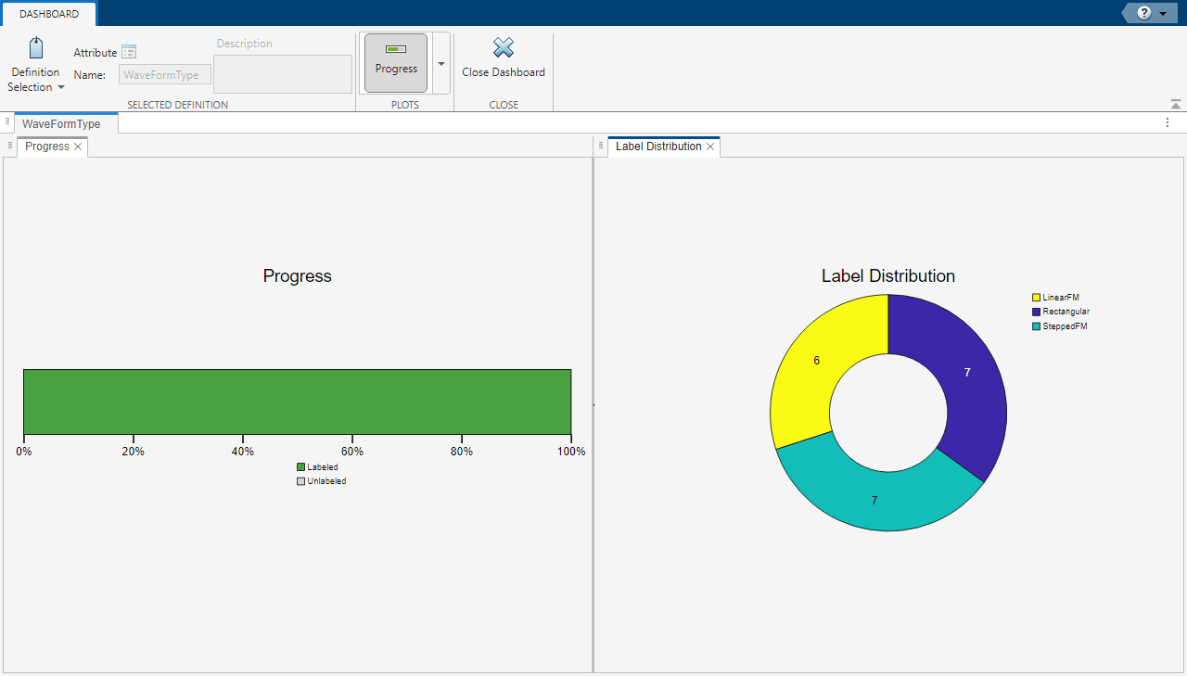The width and height of the screenshot is (1187, 676).
Task: Open the document actions three-dot menu
Action: (x=1168, y=122)
